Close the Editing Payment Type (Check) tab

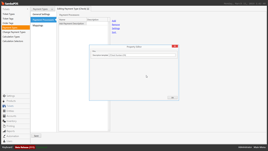coord(88,9)
